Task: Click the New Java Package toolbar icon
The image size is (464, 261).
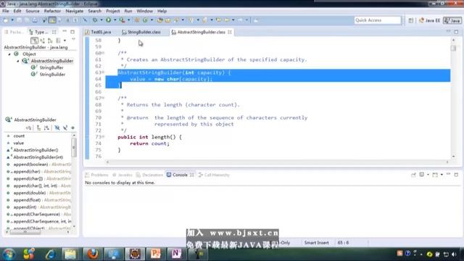Action: (137, 20)
